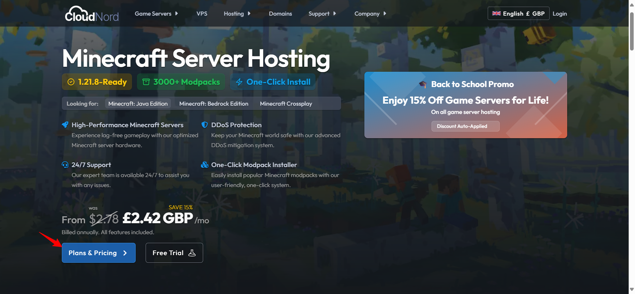Viewport: 635px width, 294px height.
Task: Expand the Game Servers menu
Action: (156, 14)
